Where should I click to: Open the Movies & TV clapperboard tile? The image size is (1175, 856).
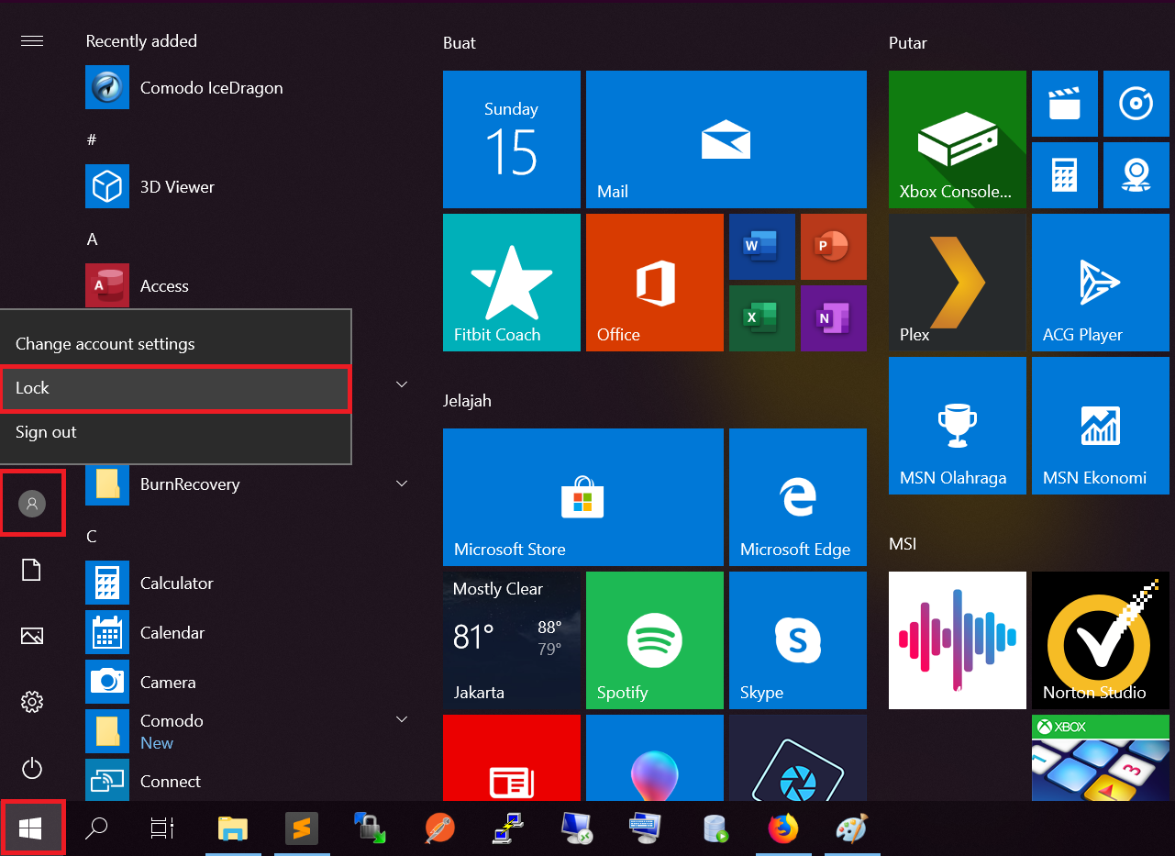click(1065, 104)
